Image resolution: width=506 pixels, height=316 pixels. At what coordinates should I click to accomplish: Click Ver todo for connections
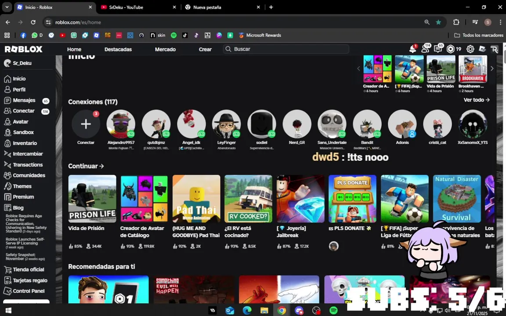click(x=477, y=100)
